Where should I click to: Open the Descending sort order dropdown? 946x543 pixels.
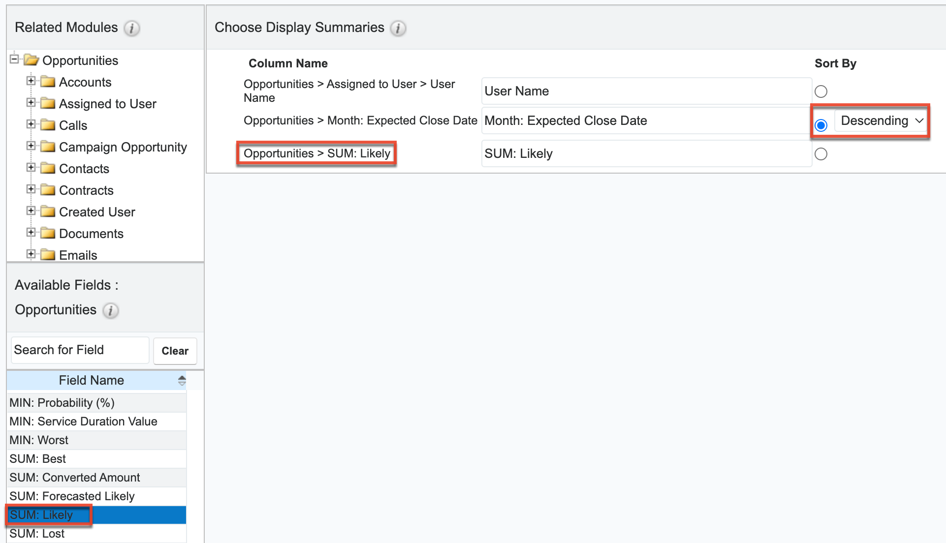tap(881, 121)
